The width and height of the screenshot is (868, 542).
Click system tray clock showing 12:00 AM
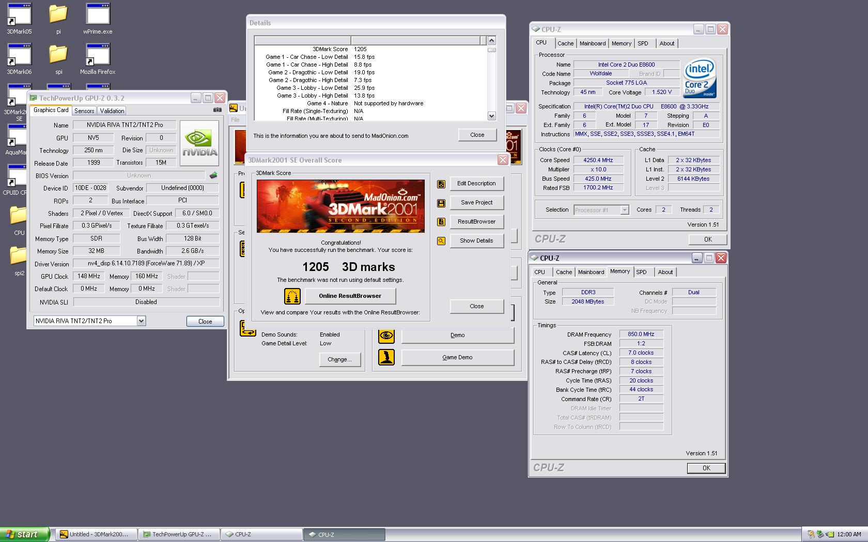click(849, 534)
